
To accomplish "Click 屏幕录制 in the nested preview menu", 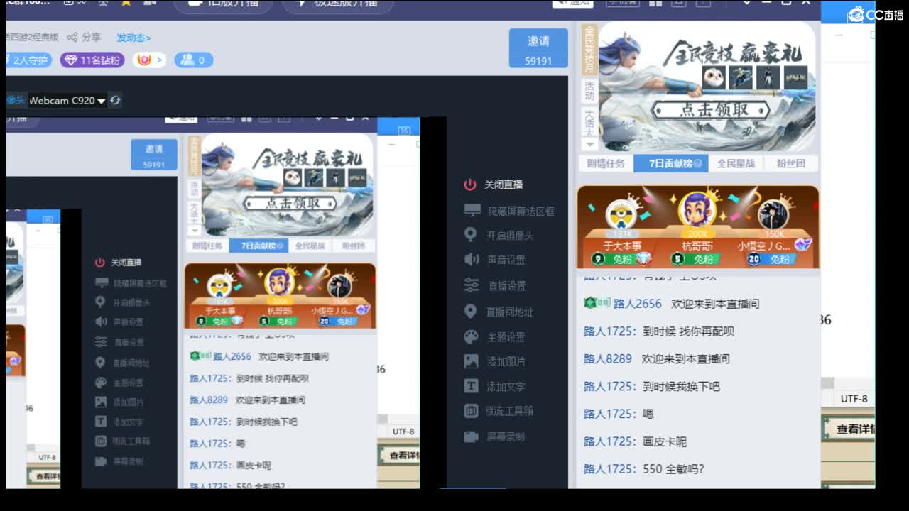I will [x=129, y=461].
